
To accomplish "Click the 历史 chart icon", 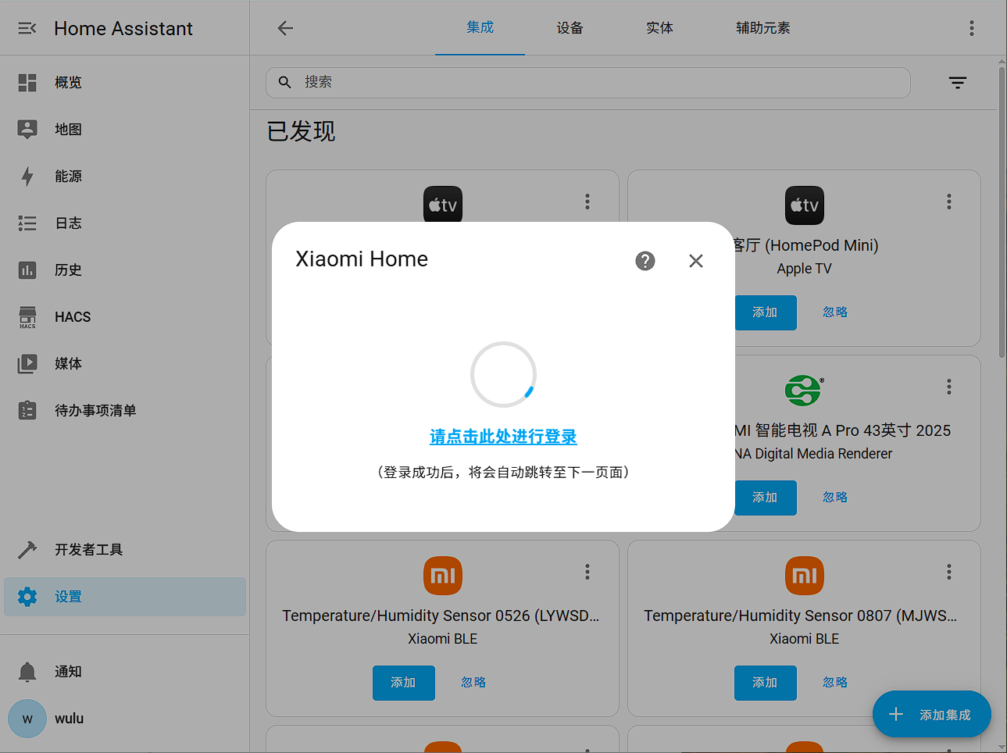I will (x=27, y=270).
